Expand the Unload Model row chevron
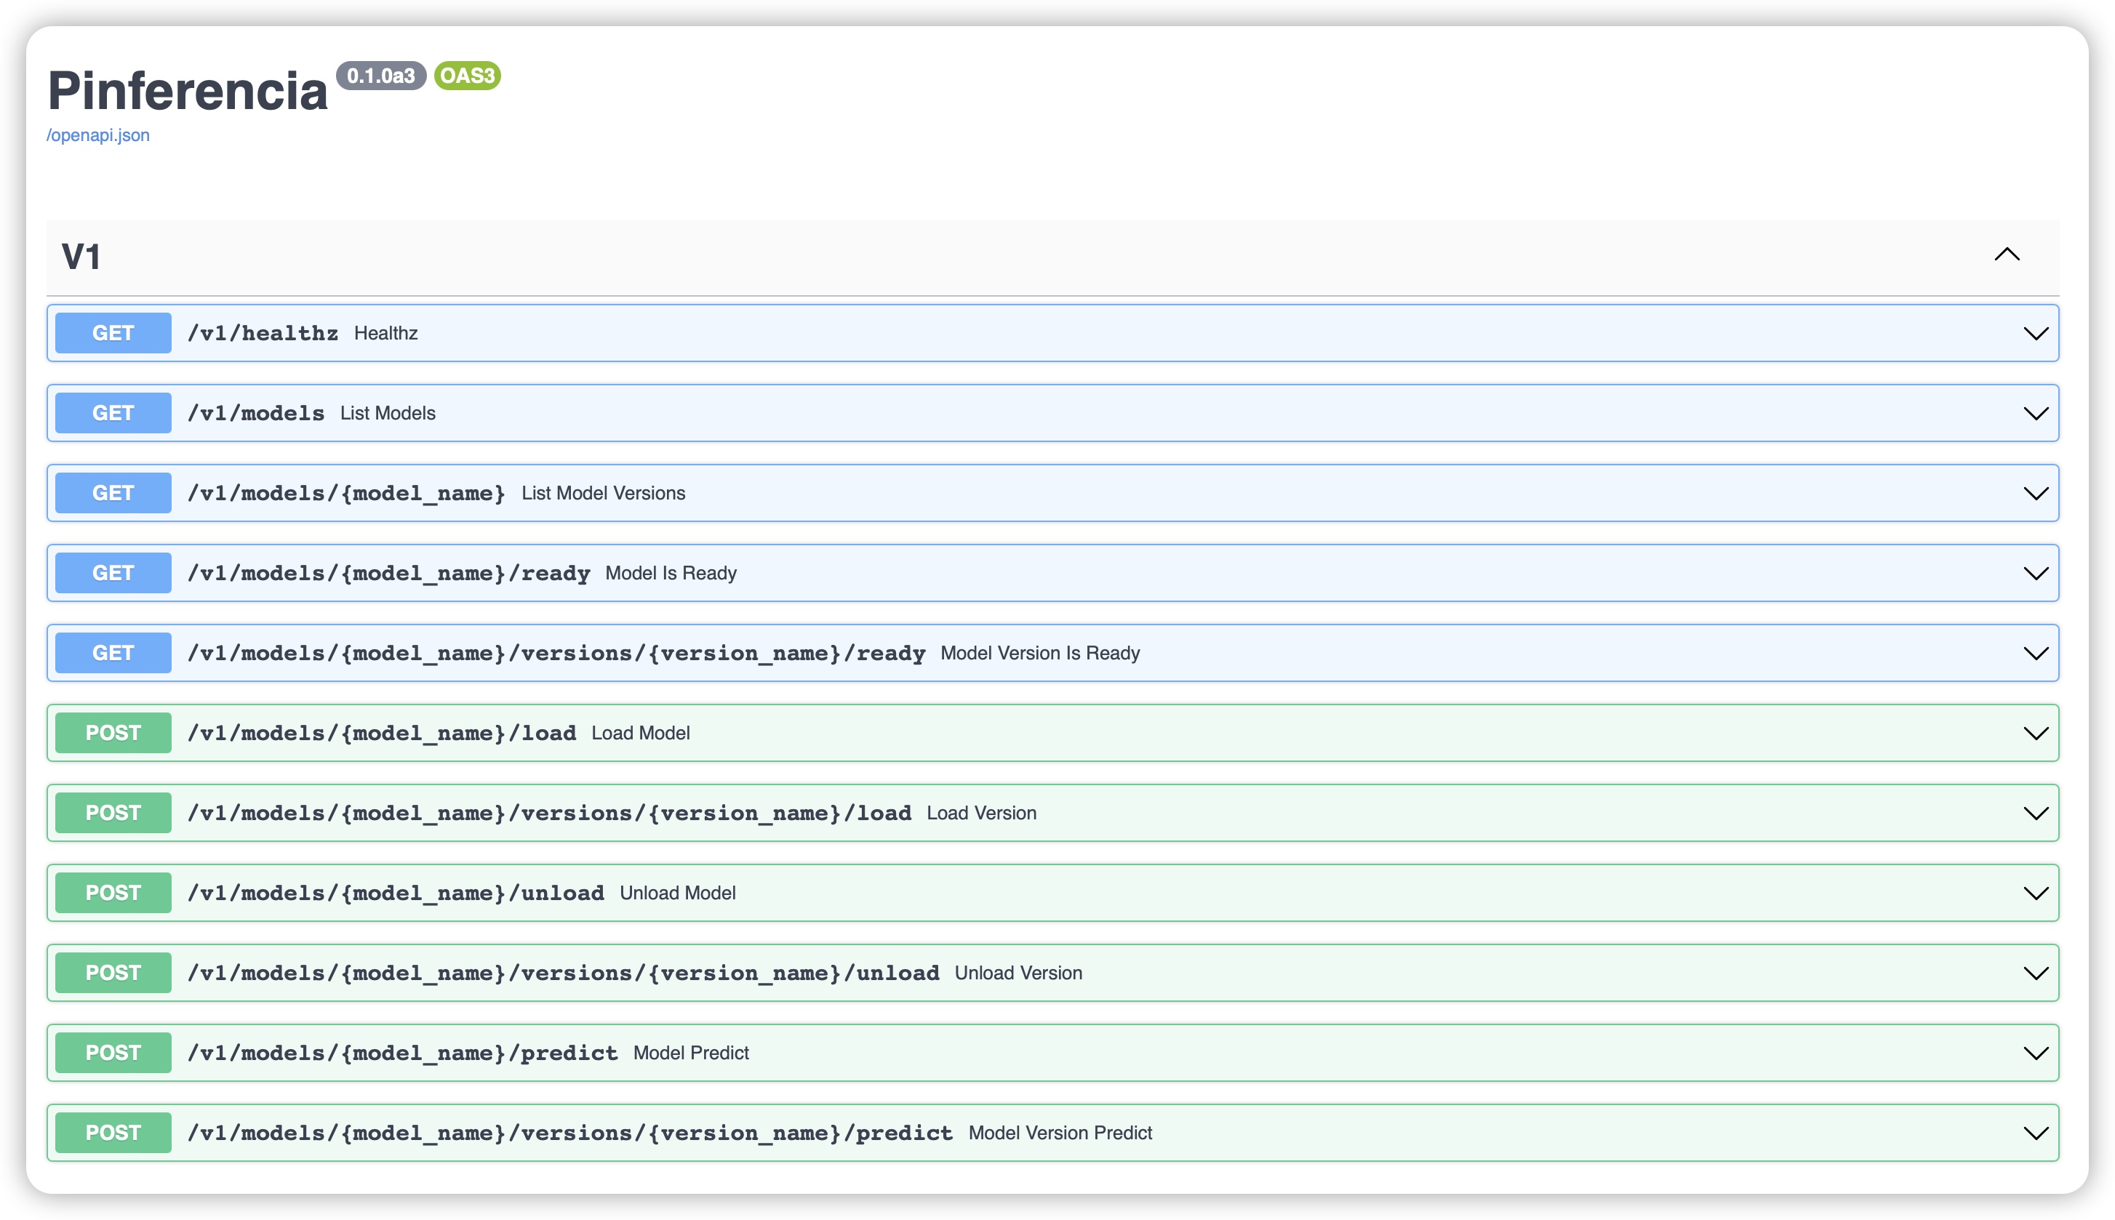 click(x=2036, y=894)
